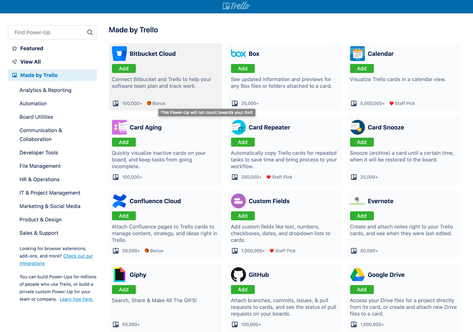Screen dimensions: 473x332
Task: Open the Calendar Power-Up icon
Action: click(x=357, y=54)
